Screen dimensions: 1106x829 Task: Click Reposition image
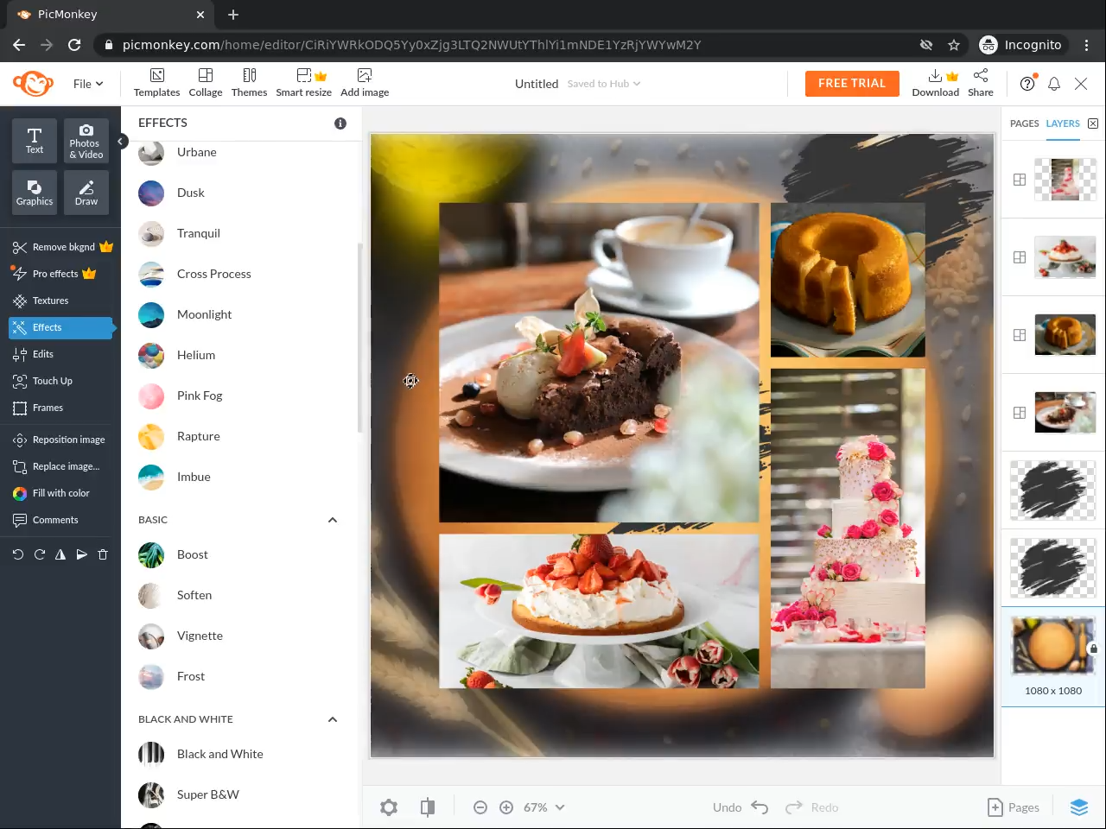59,440
